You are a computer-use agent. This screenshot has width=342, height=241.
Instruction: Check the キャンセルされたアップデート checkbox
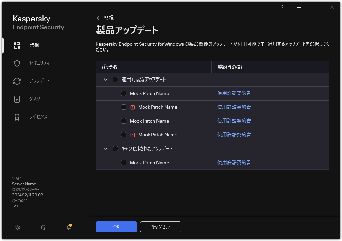(x=116, y=148)
